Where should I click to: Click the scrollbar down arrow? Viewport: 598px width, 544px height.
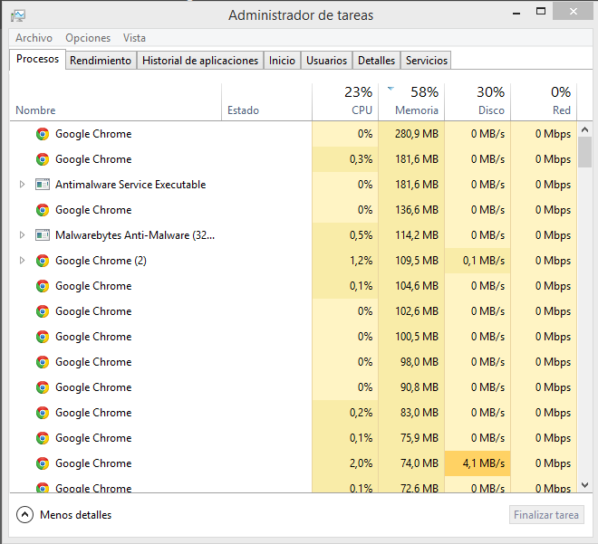584,485
